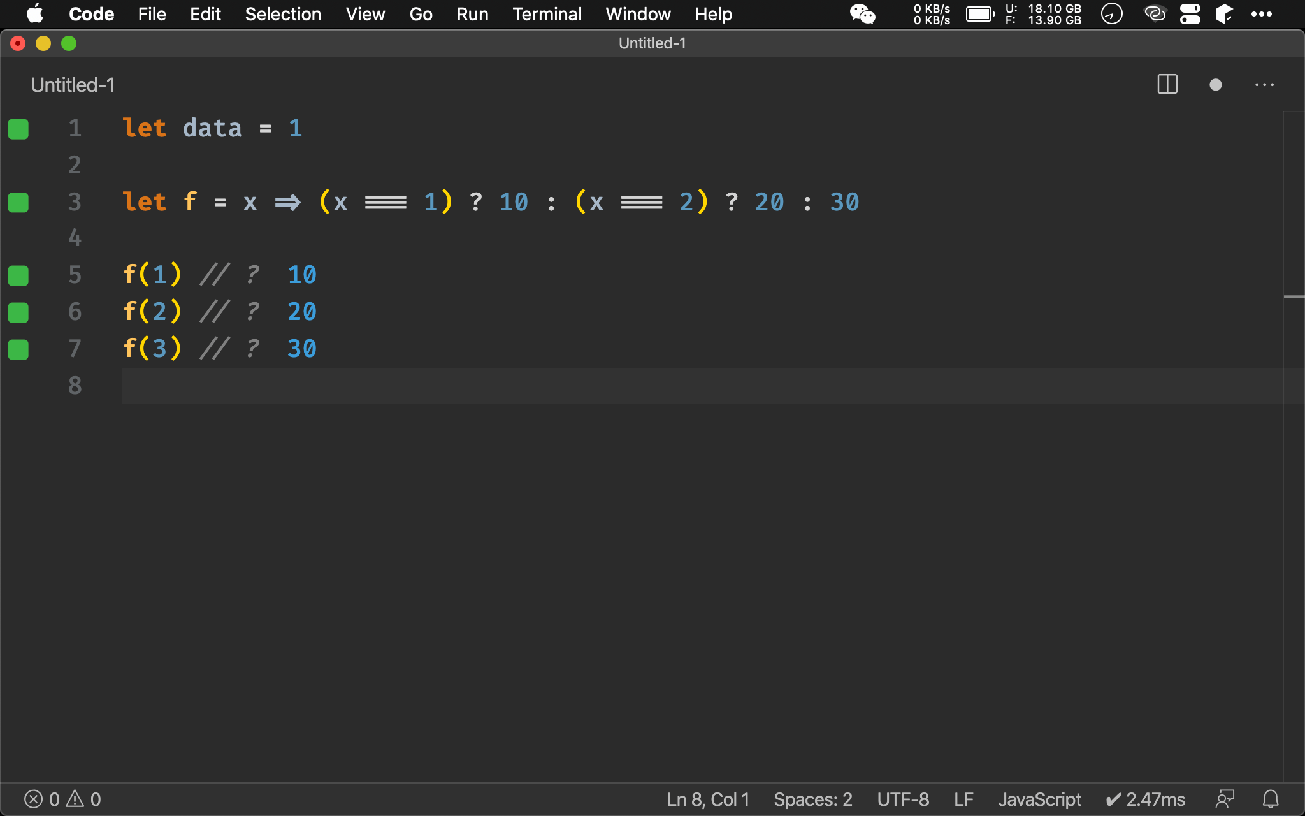Click the result 10 on line 5
Viewport: 1305px width, 816px height.
[302, 275]
